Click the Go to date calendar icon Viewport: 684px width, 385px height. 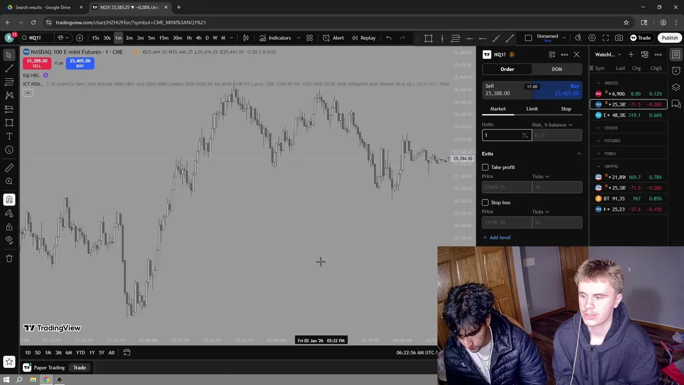click(127, 352)
